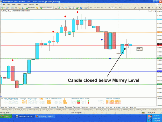The width and height of the screenshot is (162, 122).
Task: Click chart tabs right scroll arrow
Action: coord(161,110)
